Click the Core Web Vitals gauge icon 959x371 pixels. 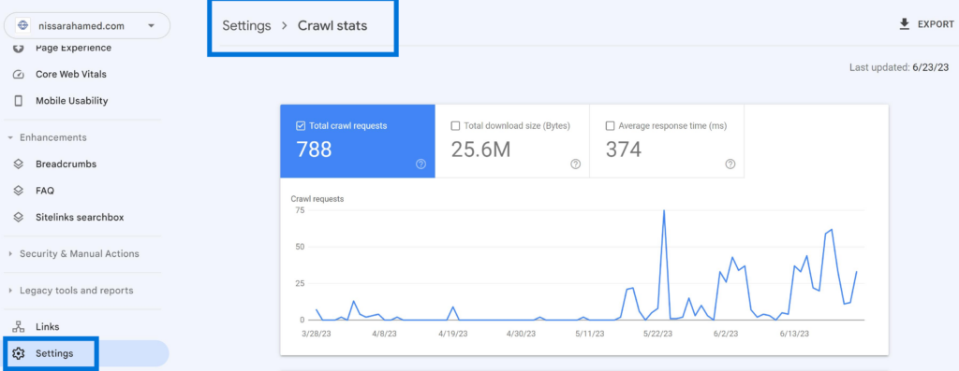[x=19, y=75]
